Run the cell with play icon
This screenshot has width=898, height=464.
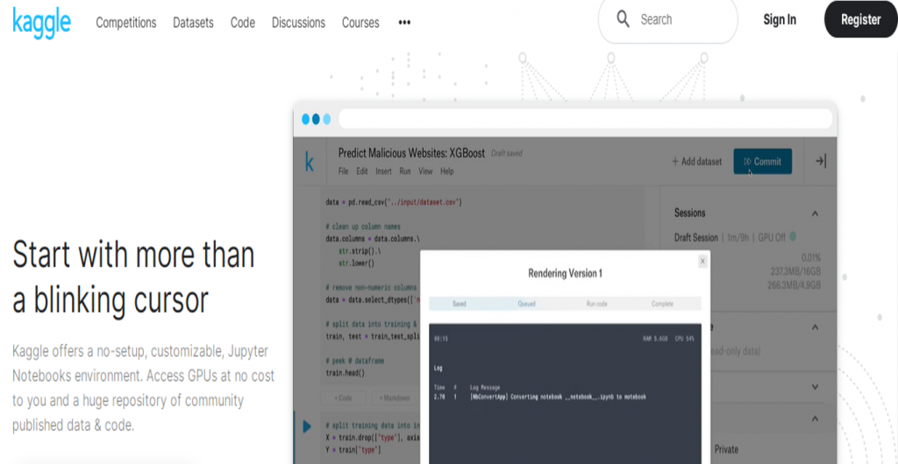tap(307, 426)
